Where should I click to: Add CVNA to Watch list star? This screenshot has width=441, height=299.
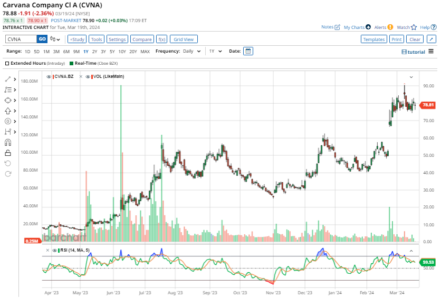[x=414, y=27]
